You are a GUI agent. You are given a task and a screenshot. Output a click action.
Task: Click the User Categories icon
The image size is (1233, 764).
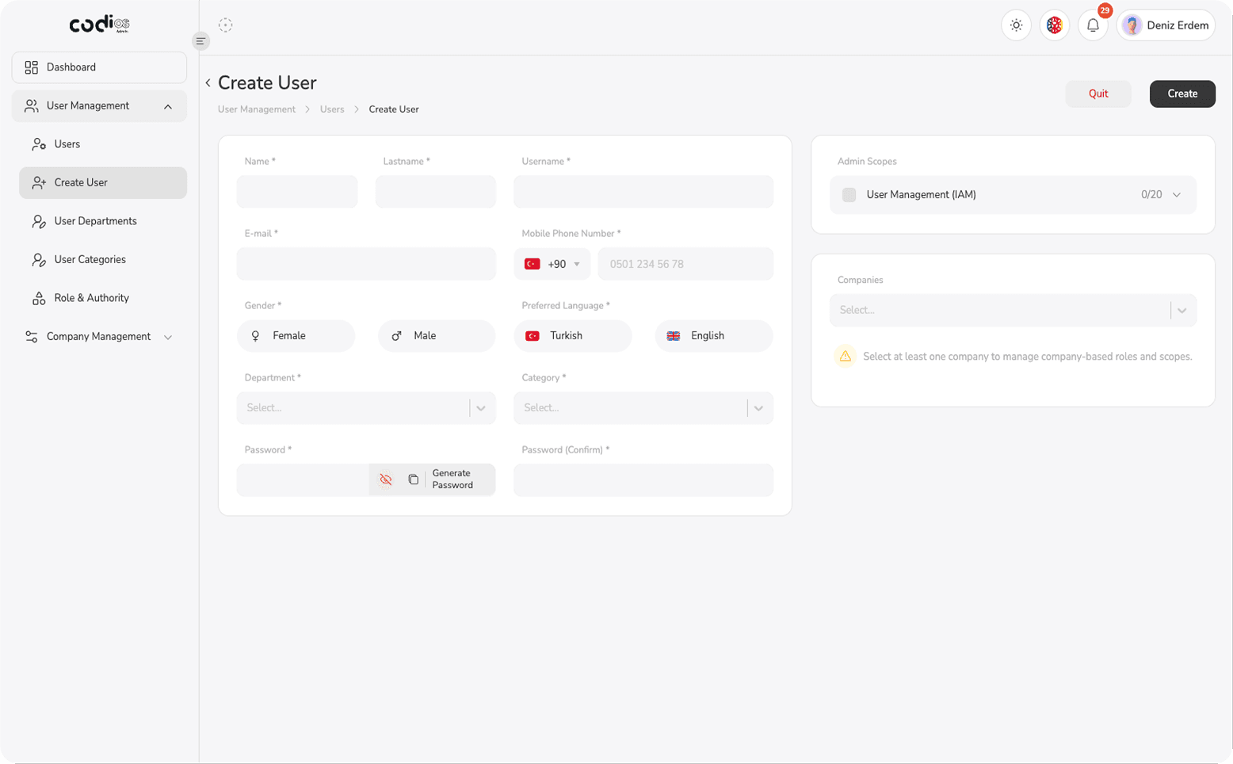point(39,260)
